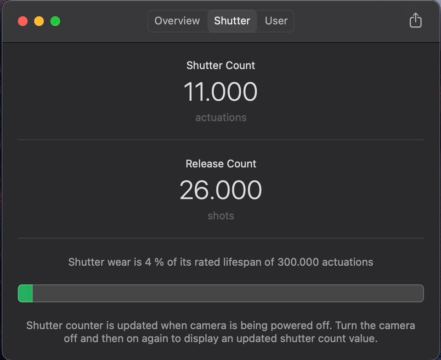
Task: Click the "actuations" unit label
Action: (220, 118)
